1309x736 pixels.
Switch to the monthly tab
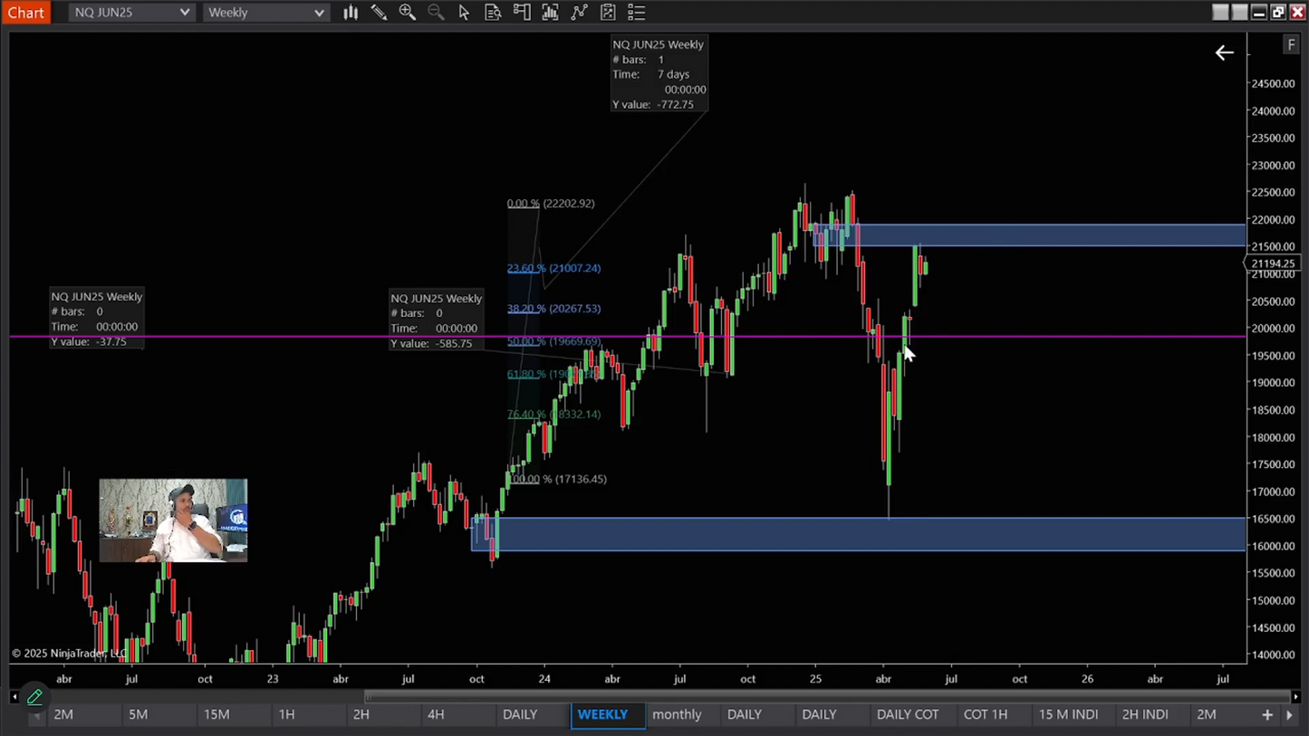(x=677, y=714)
